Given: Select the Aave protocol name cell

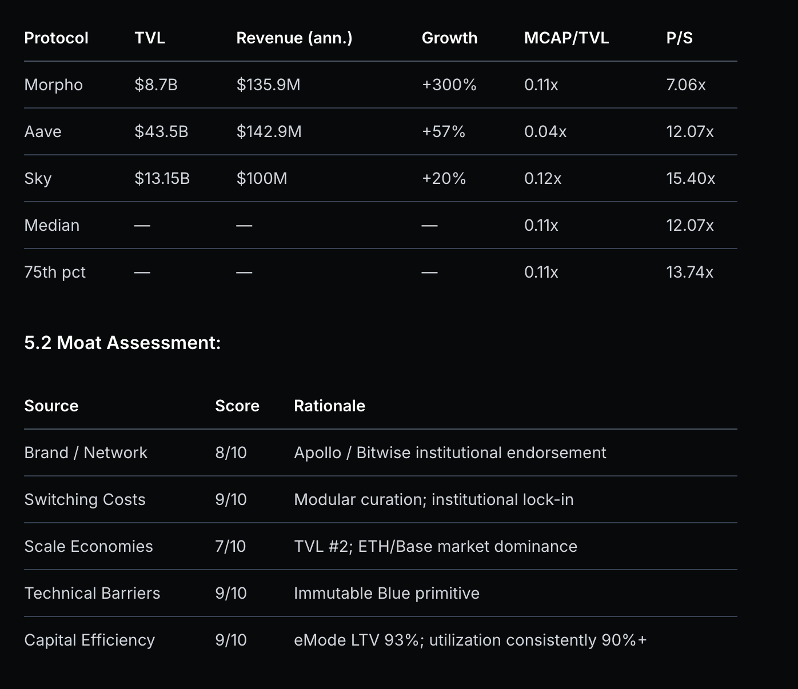Looking at the screenshot, I should point(43,131).
